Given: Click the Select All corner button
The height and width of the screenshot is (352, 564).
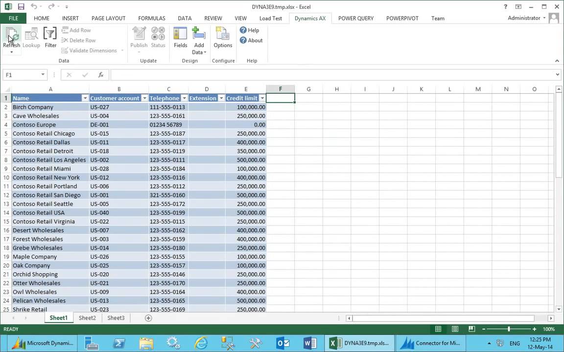Looking at the screenshot, I should (x=6, y=89).
